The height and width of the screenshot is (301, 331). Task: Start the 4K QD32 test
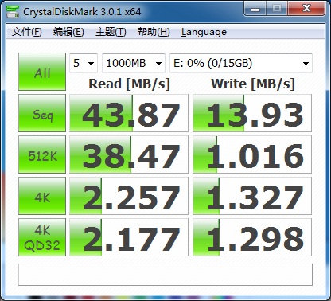click(x=42, y=237)
